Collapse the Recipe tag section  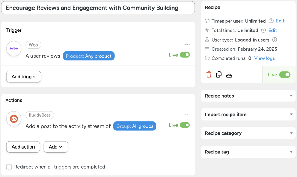pyautogui.click(x=248, y=152)
